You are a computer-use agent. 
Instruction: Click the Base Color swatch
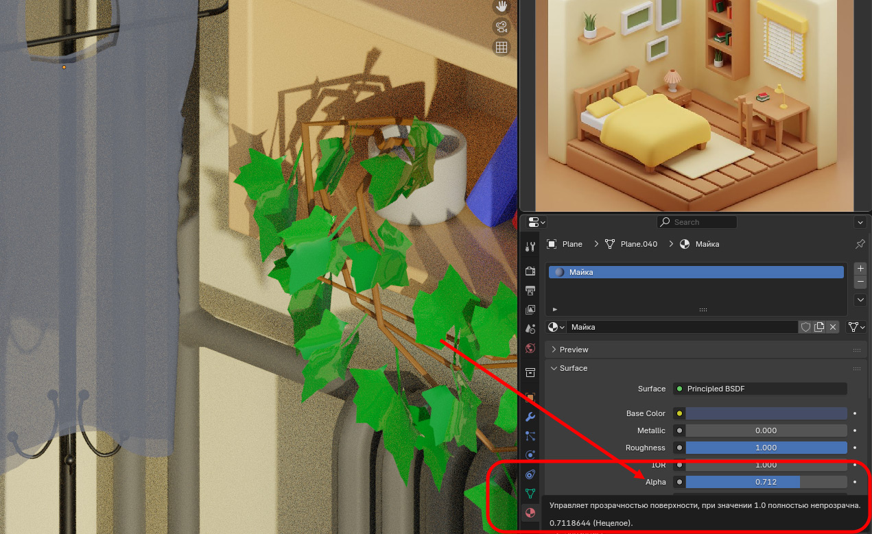point(766,413)
